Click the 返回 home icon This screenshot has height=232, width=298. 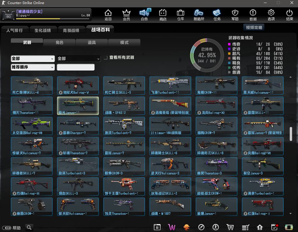108,15
